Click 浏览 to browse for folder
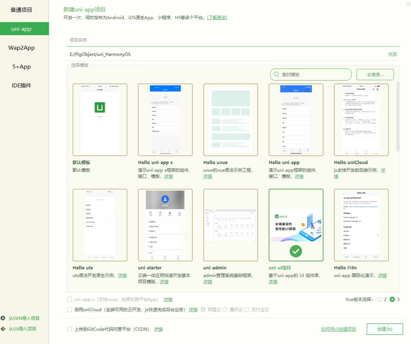 392,54
